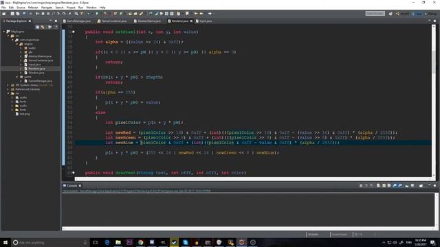Collapse the setPixel method fold marker
Image resolution: width=440 pixels, height=247 pixels.
pyautogui.click(x=74, y=32)
